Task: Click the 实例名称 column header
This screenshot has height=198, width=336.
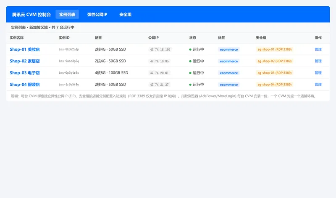Action: coord(17,38)
